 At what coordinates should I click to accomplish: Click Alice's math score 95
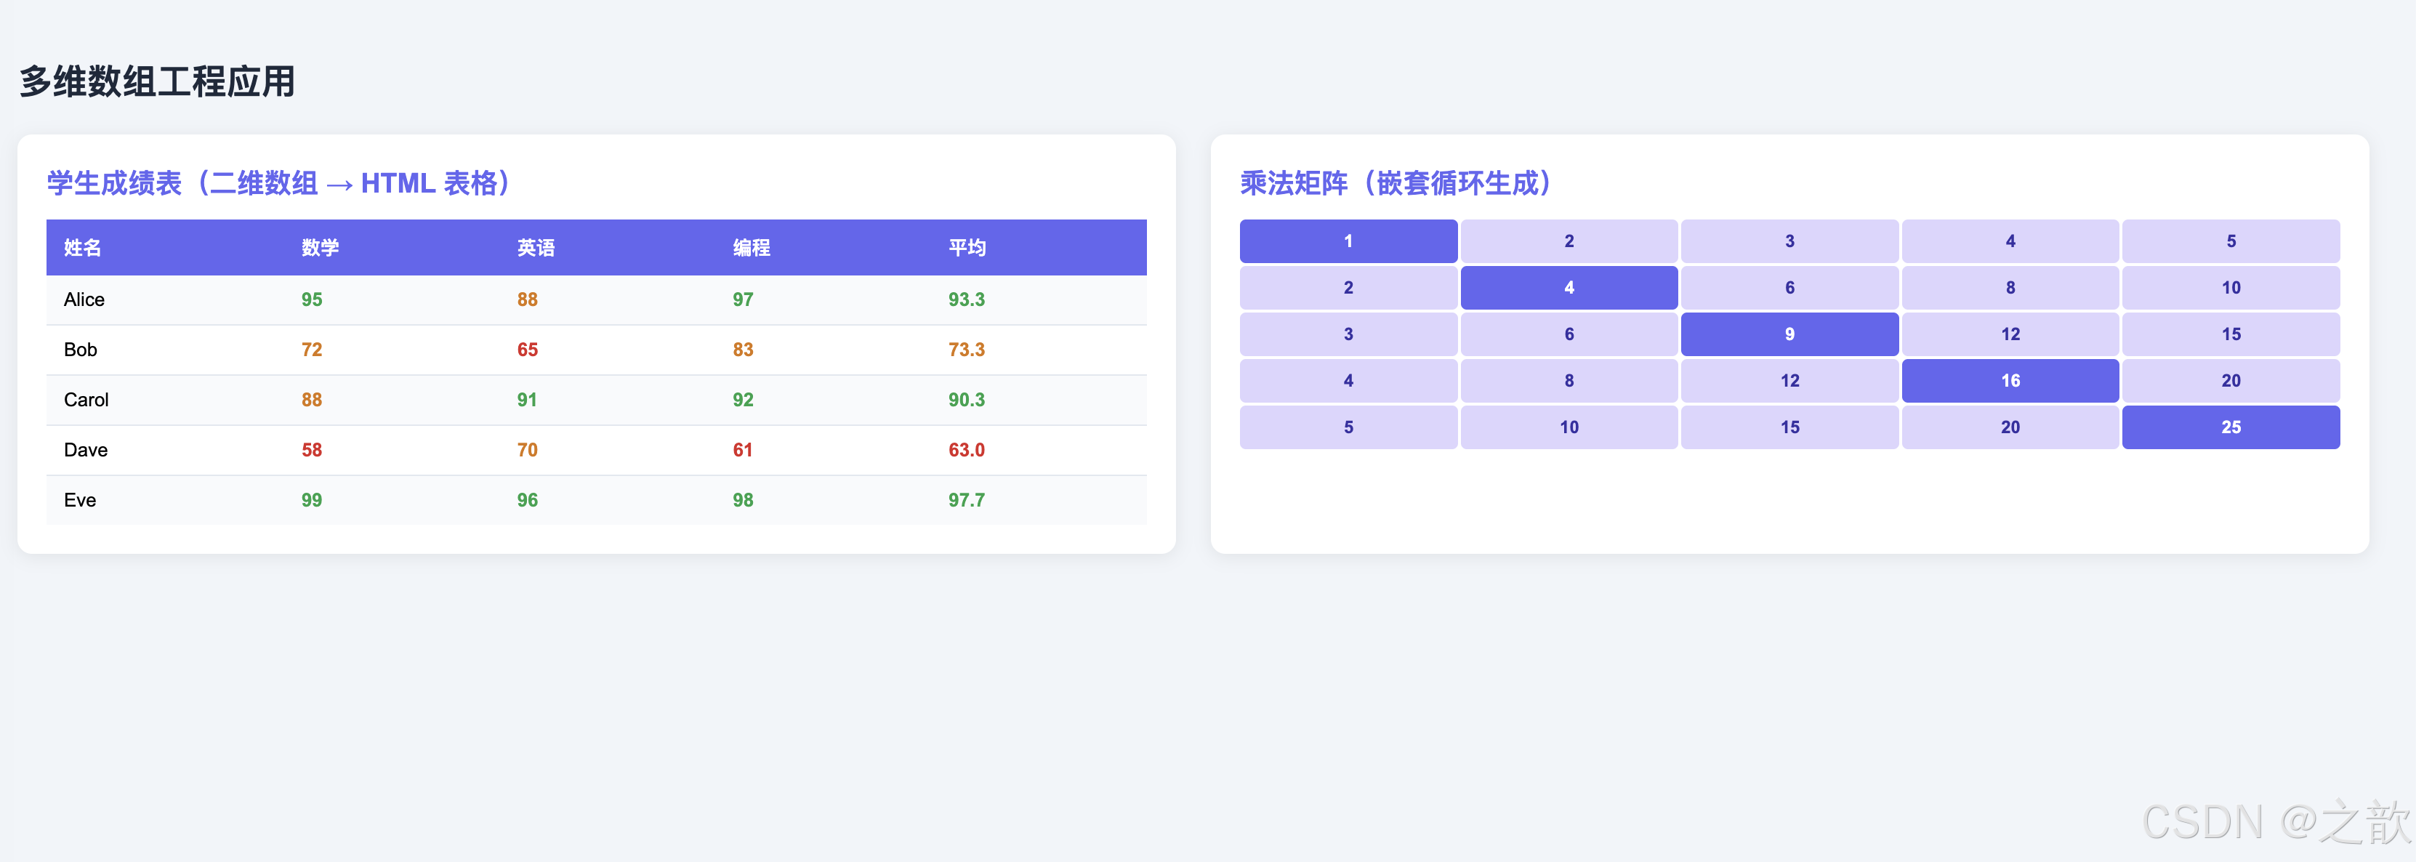tap(311, 299)
